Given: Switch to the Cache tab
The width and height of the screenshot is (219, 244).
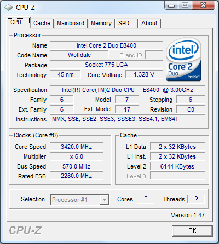Looking at the screenshot, I should (x=42, y=23).
